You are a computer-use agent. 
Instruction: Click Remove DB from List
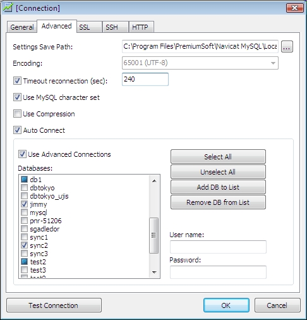[x=218, y=202]
